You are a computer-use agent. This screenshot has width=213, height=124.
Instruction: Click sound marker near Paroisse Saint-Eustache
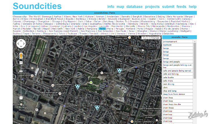click(x=119, y=71)
